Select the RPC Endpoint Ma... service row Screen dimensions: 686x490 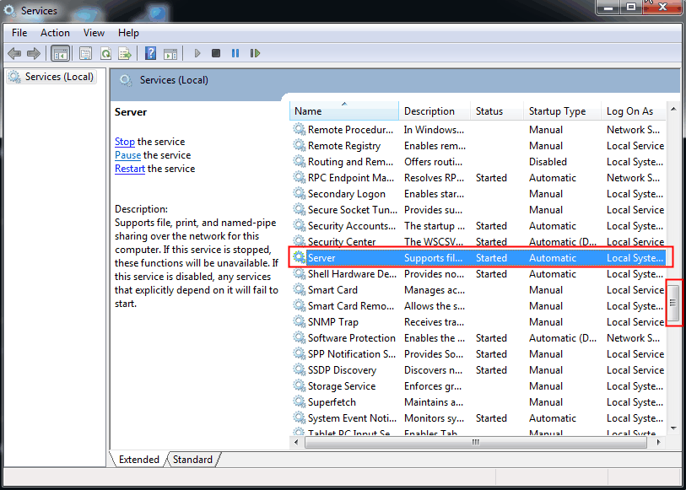[478, 177]
